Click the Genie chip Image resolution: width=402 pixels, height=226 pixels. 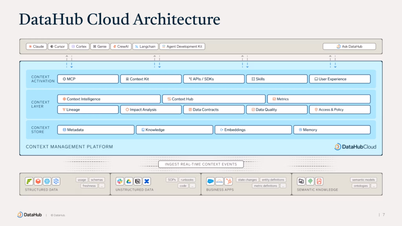click(x=100, y=46)
